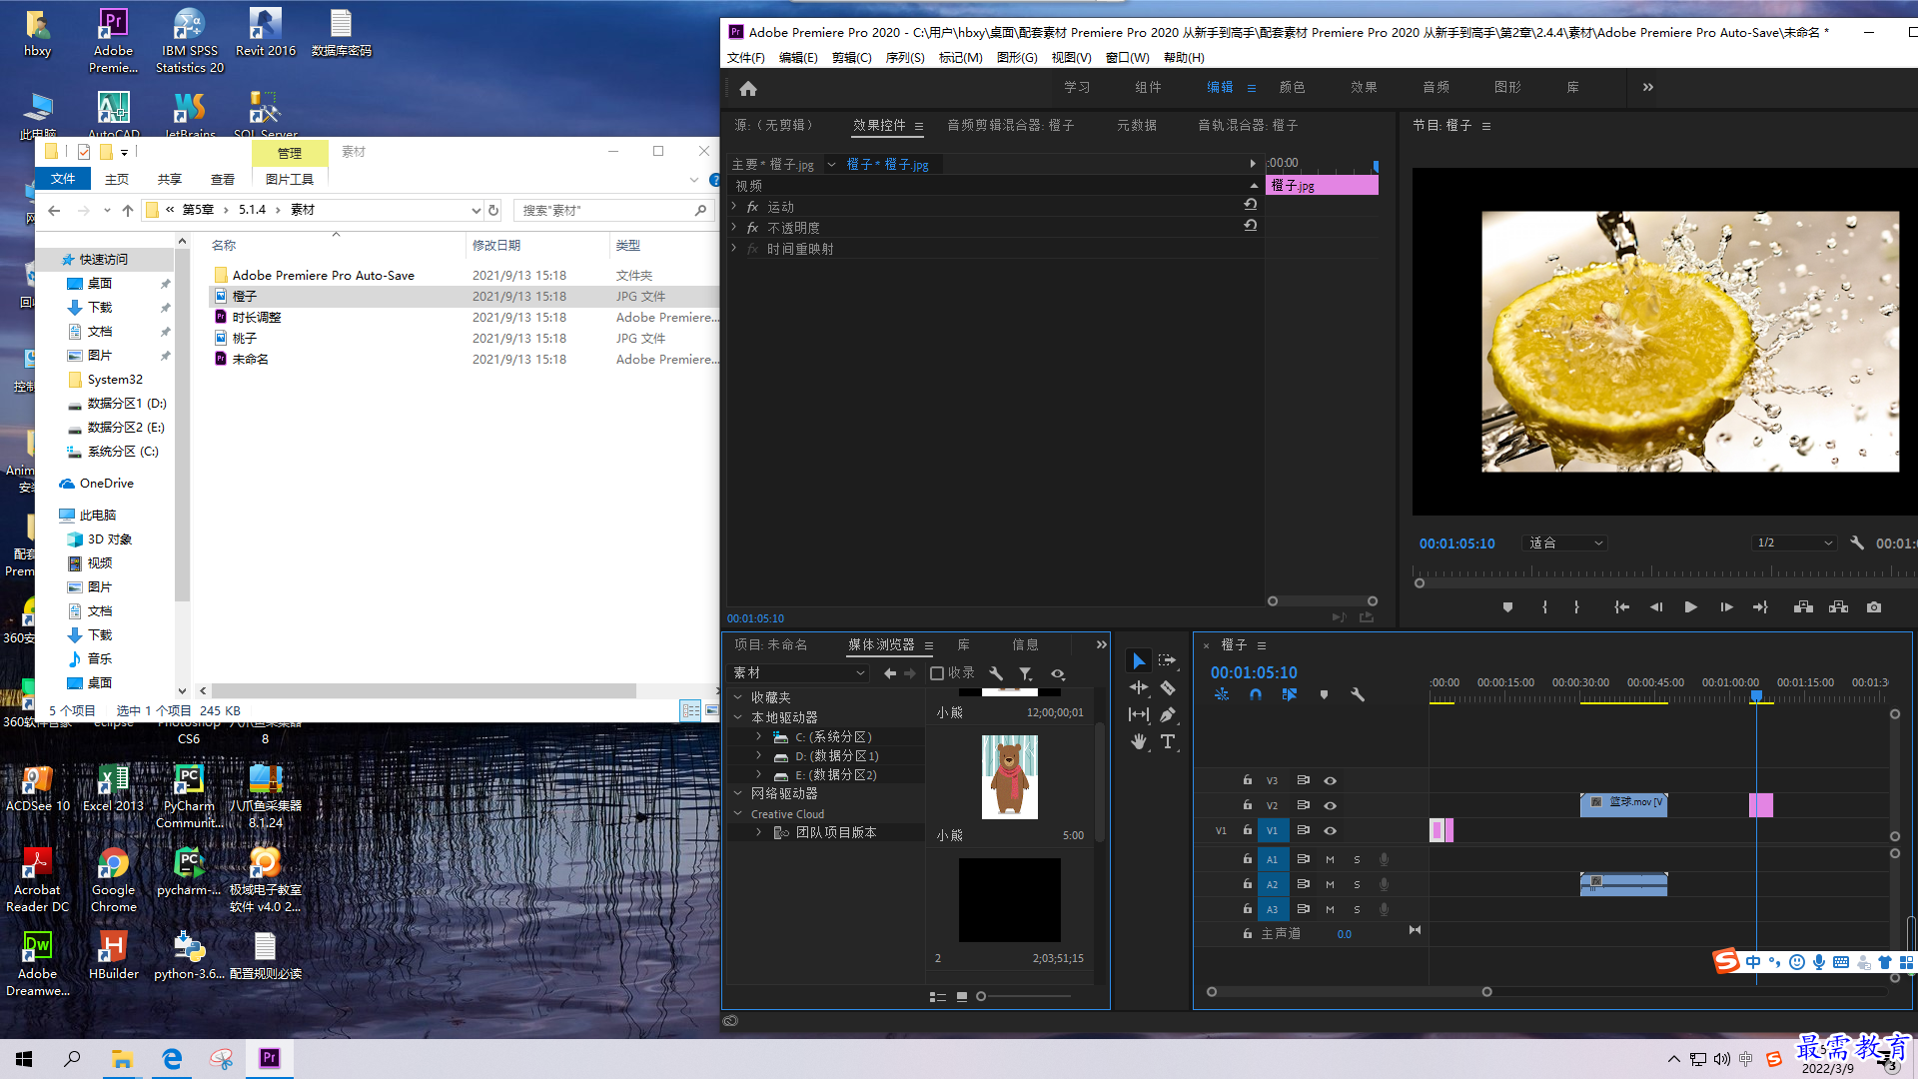This screenshot has width=1918, height=1079.
Task: Toggle snap magnet in timeline
Action: coord(1256,694)
